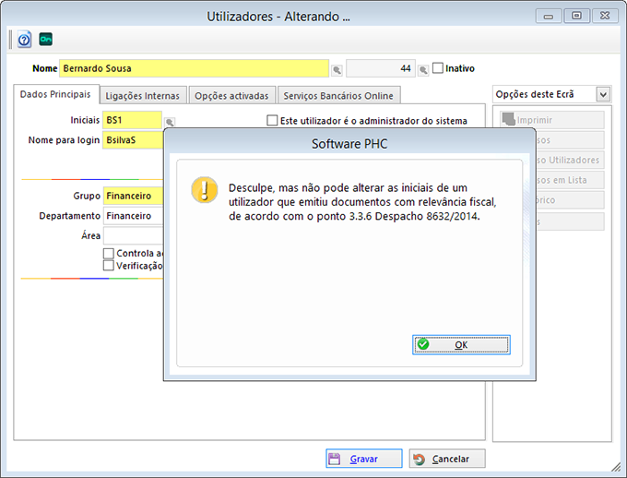The width and height of the screenshot is (627, 478).
Task: Open the Opções activadas tab
Action: coord(232,96)
